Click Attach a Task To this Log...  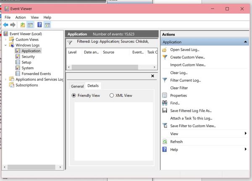pos(191,118)
